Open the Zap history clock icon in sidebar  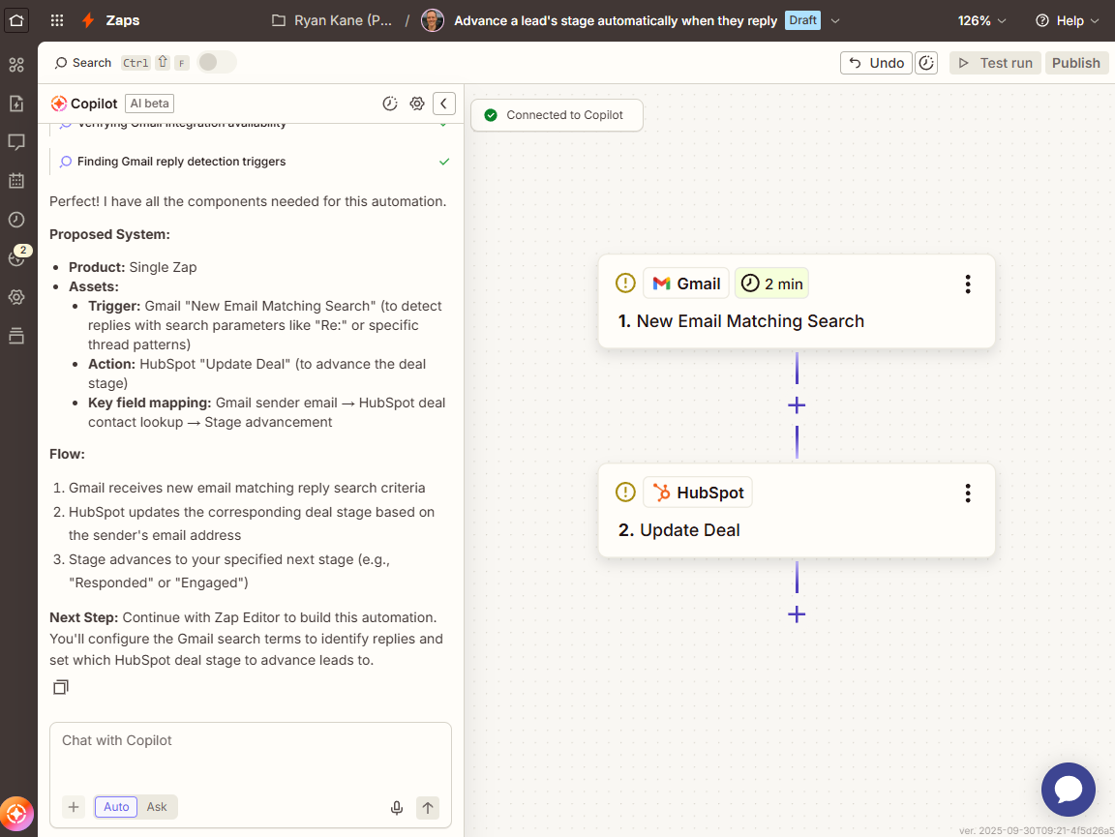click(x=16, y=220)
